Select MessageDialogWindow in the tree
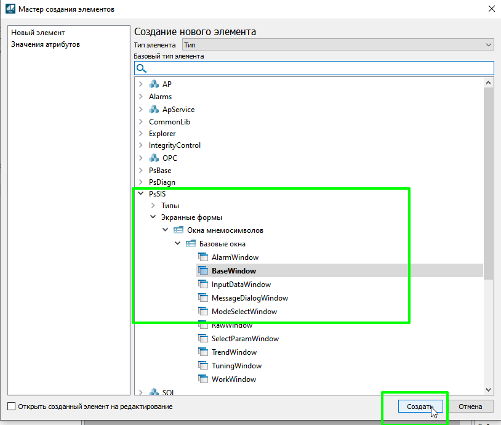This screenshot has width=501, height=425. [x=249, y=298]
